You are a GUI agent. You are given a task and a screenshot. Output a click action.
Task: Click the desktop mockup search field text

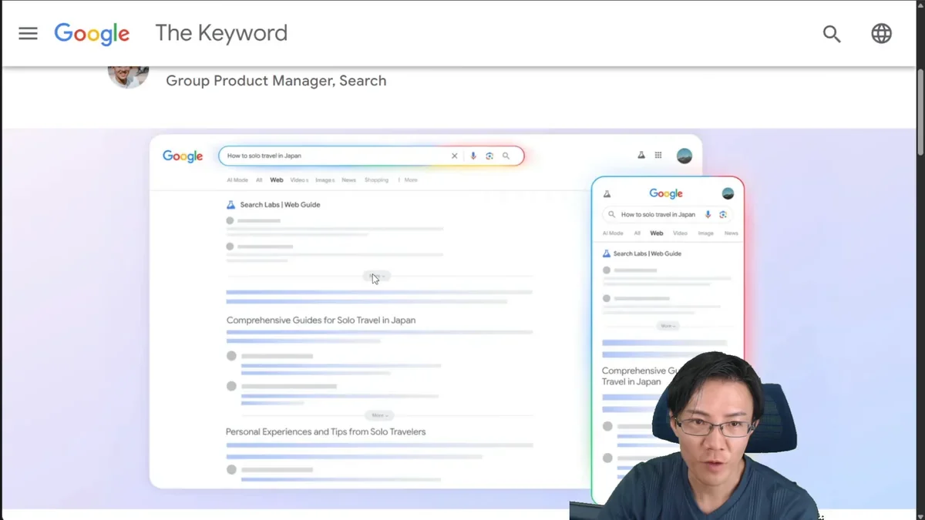tap(264, 156)
